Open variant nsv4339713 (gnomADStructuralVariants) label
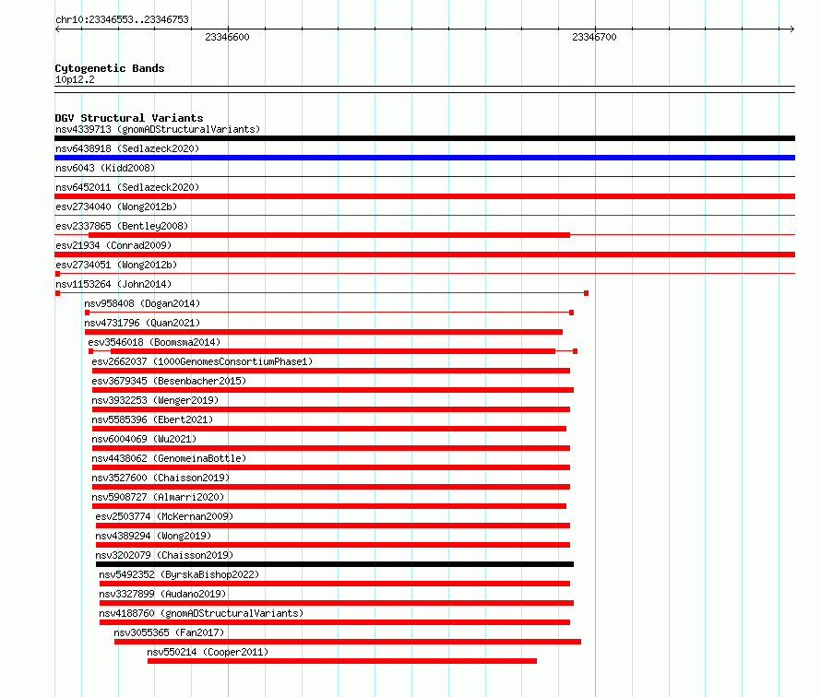 [158, 129]
